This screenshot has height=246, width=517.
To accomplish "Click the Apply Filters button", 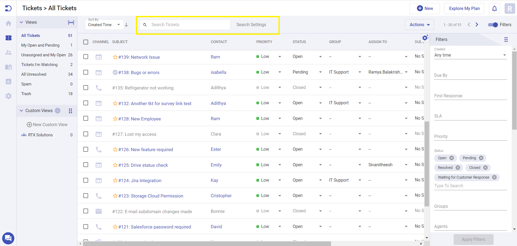I will pyautogui.click(x=473, y=239).
